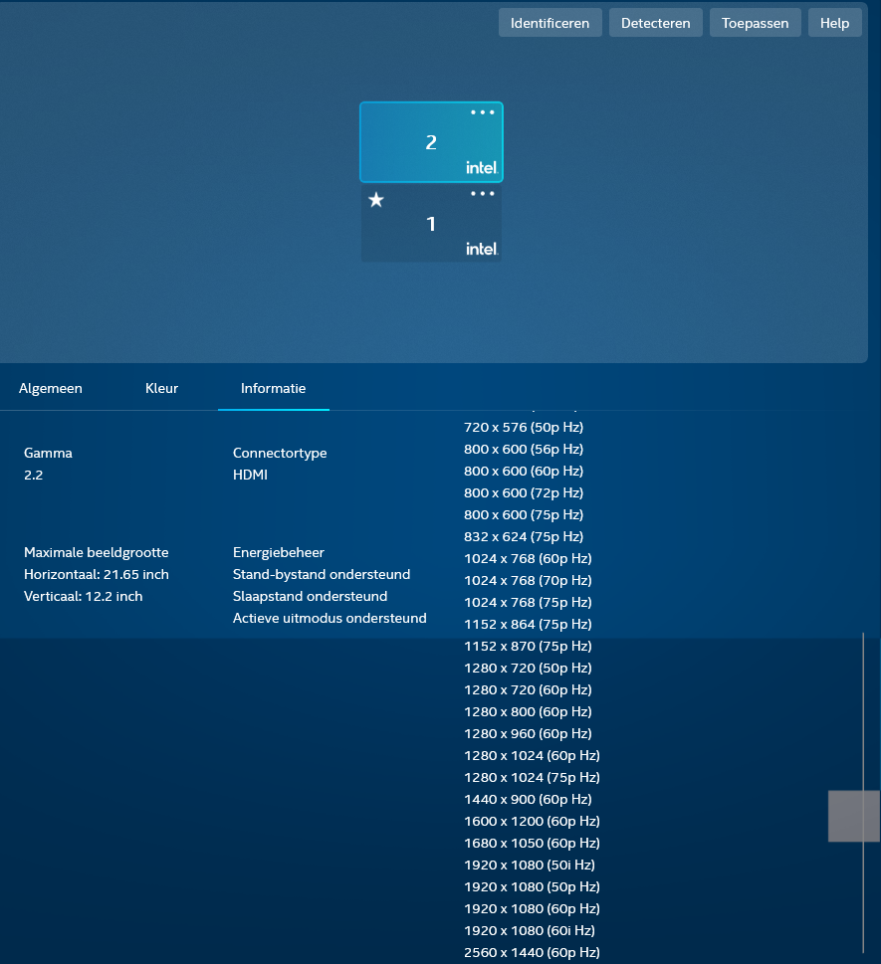This screenshot has height=964, width=881.
Task: Click the primary display star icon
Action: (x=375, y=200)
